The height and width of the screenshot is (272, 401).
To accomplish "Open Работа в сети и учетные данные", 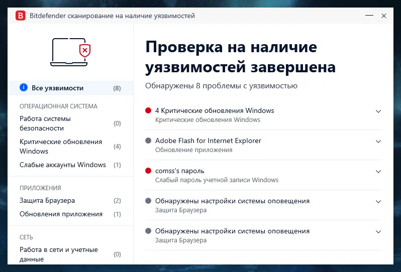I will pyautogui.click(x=70, y=254).
